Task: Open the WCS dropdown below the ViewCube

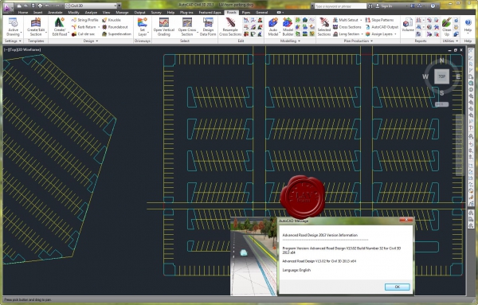Action: (441, 104)
